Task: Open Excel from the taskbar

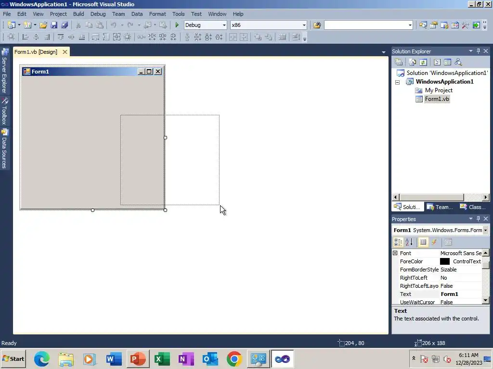Action: (162, 359)
